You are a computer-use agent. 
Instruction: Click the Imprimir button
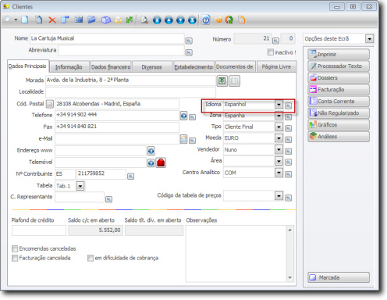tap(339, 55)
